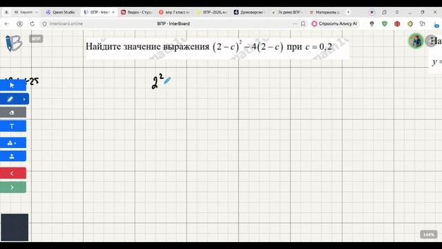
Task: Go to previous board with red arrow
Action: (x=12, y=173)
